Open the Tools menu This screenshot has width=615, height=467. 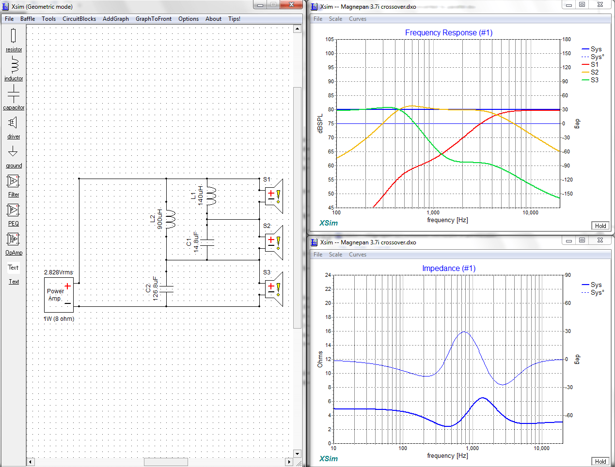click(x=48, y=19)
